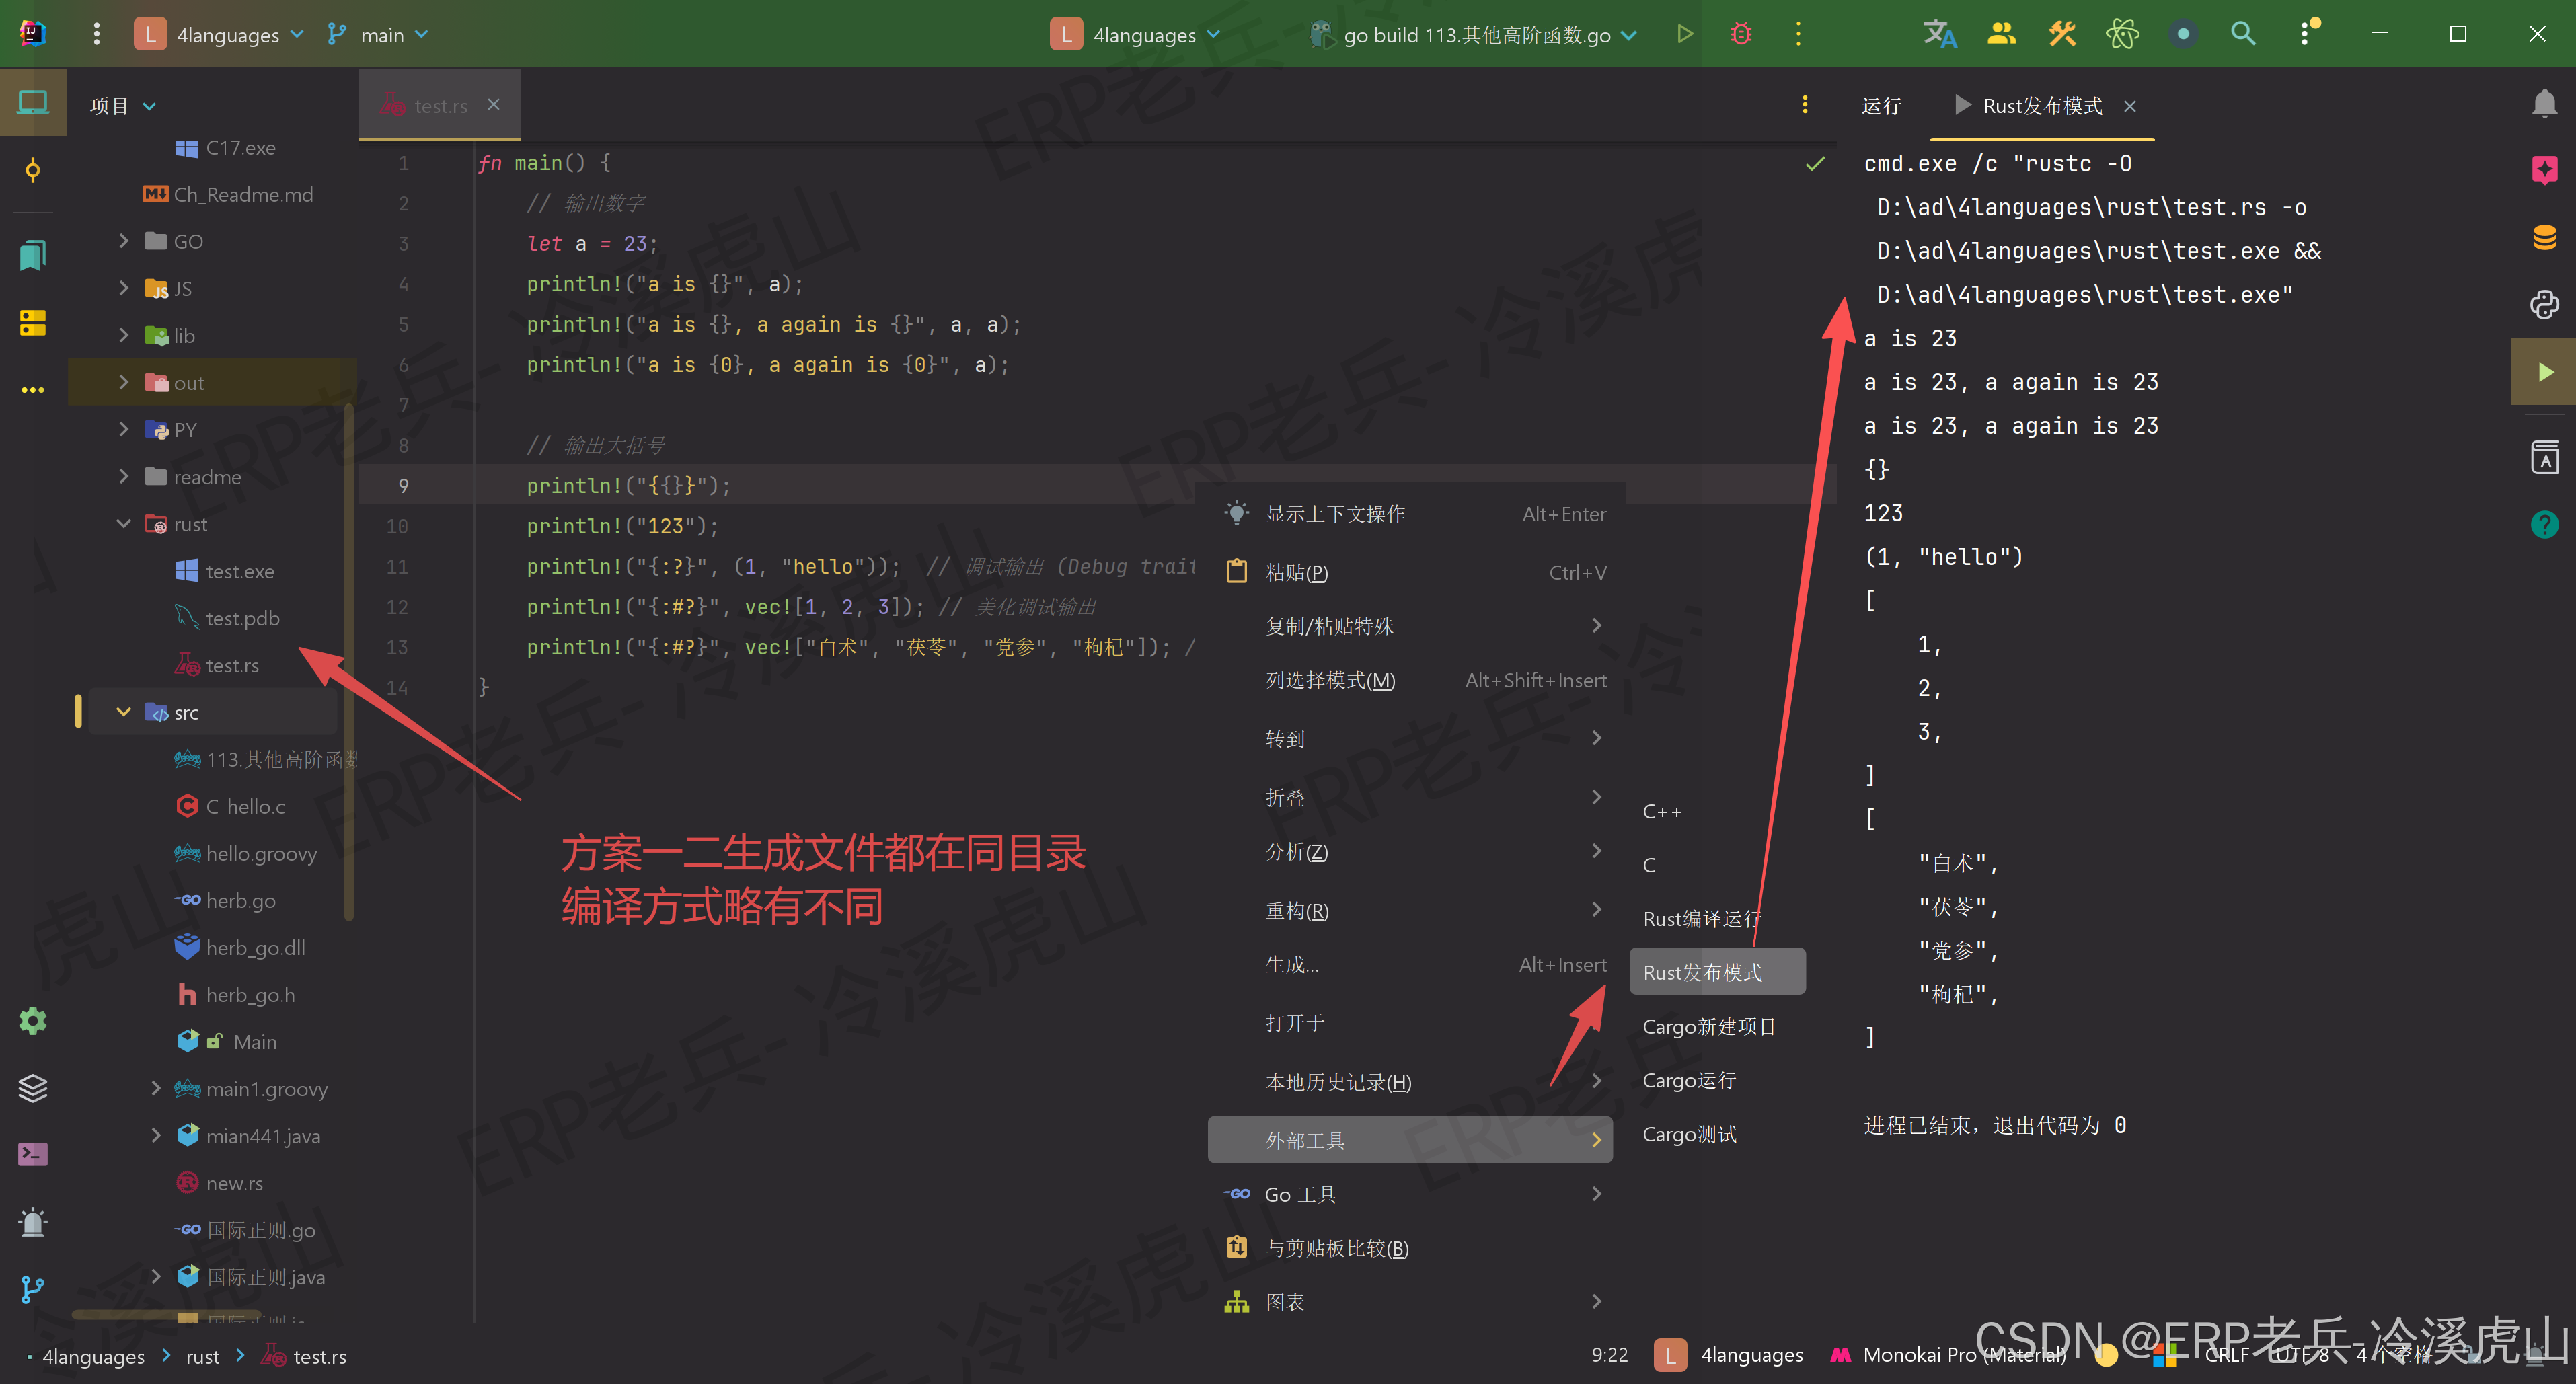This screenshot has width=2576, height=1384.
Task: Expand the PY folder
Action: (x=124, y=428)
